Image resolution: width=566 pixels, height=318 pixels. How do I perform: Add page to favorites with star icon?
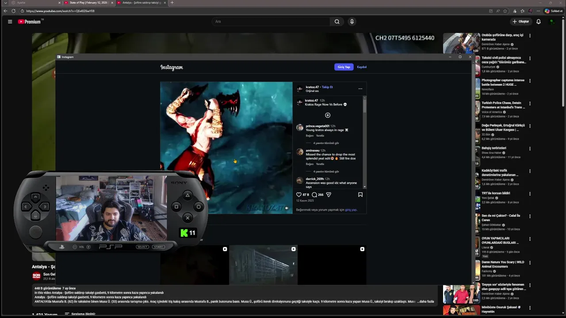point(505,11)
